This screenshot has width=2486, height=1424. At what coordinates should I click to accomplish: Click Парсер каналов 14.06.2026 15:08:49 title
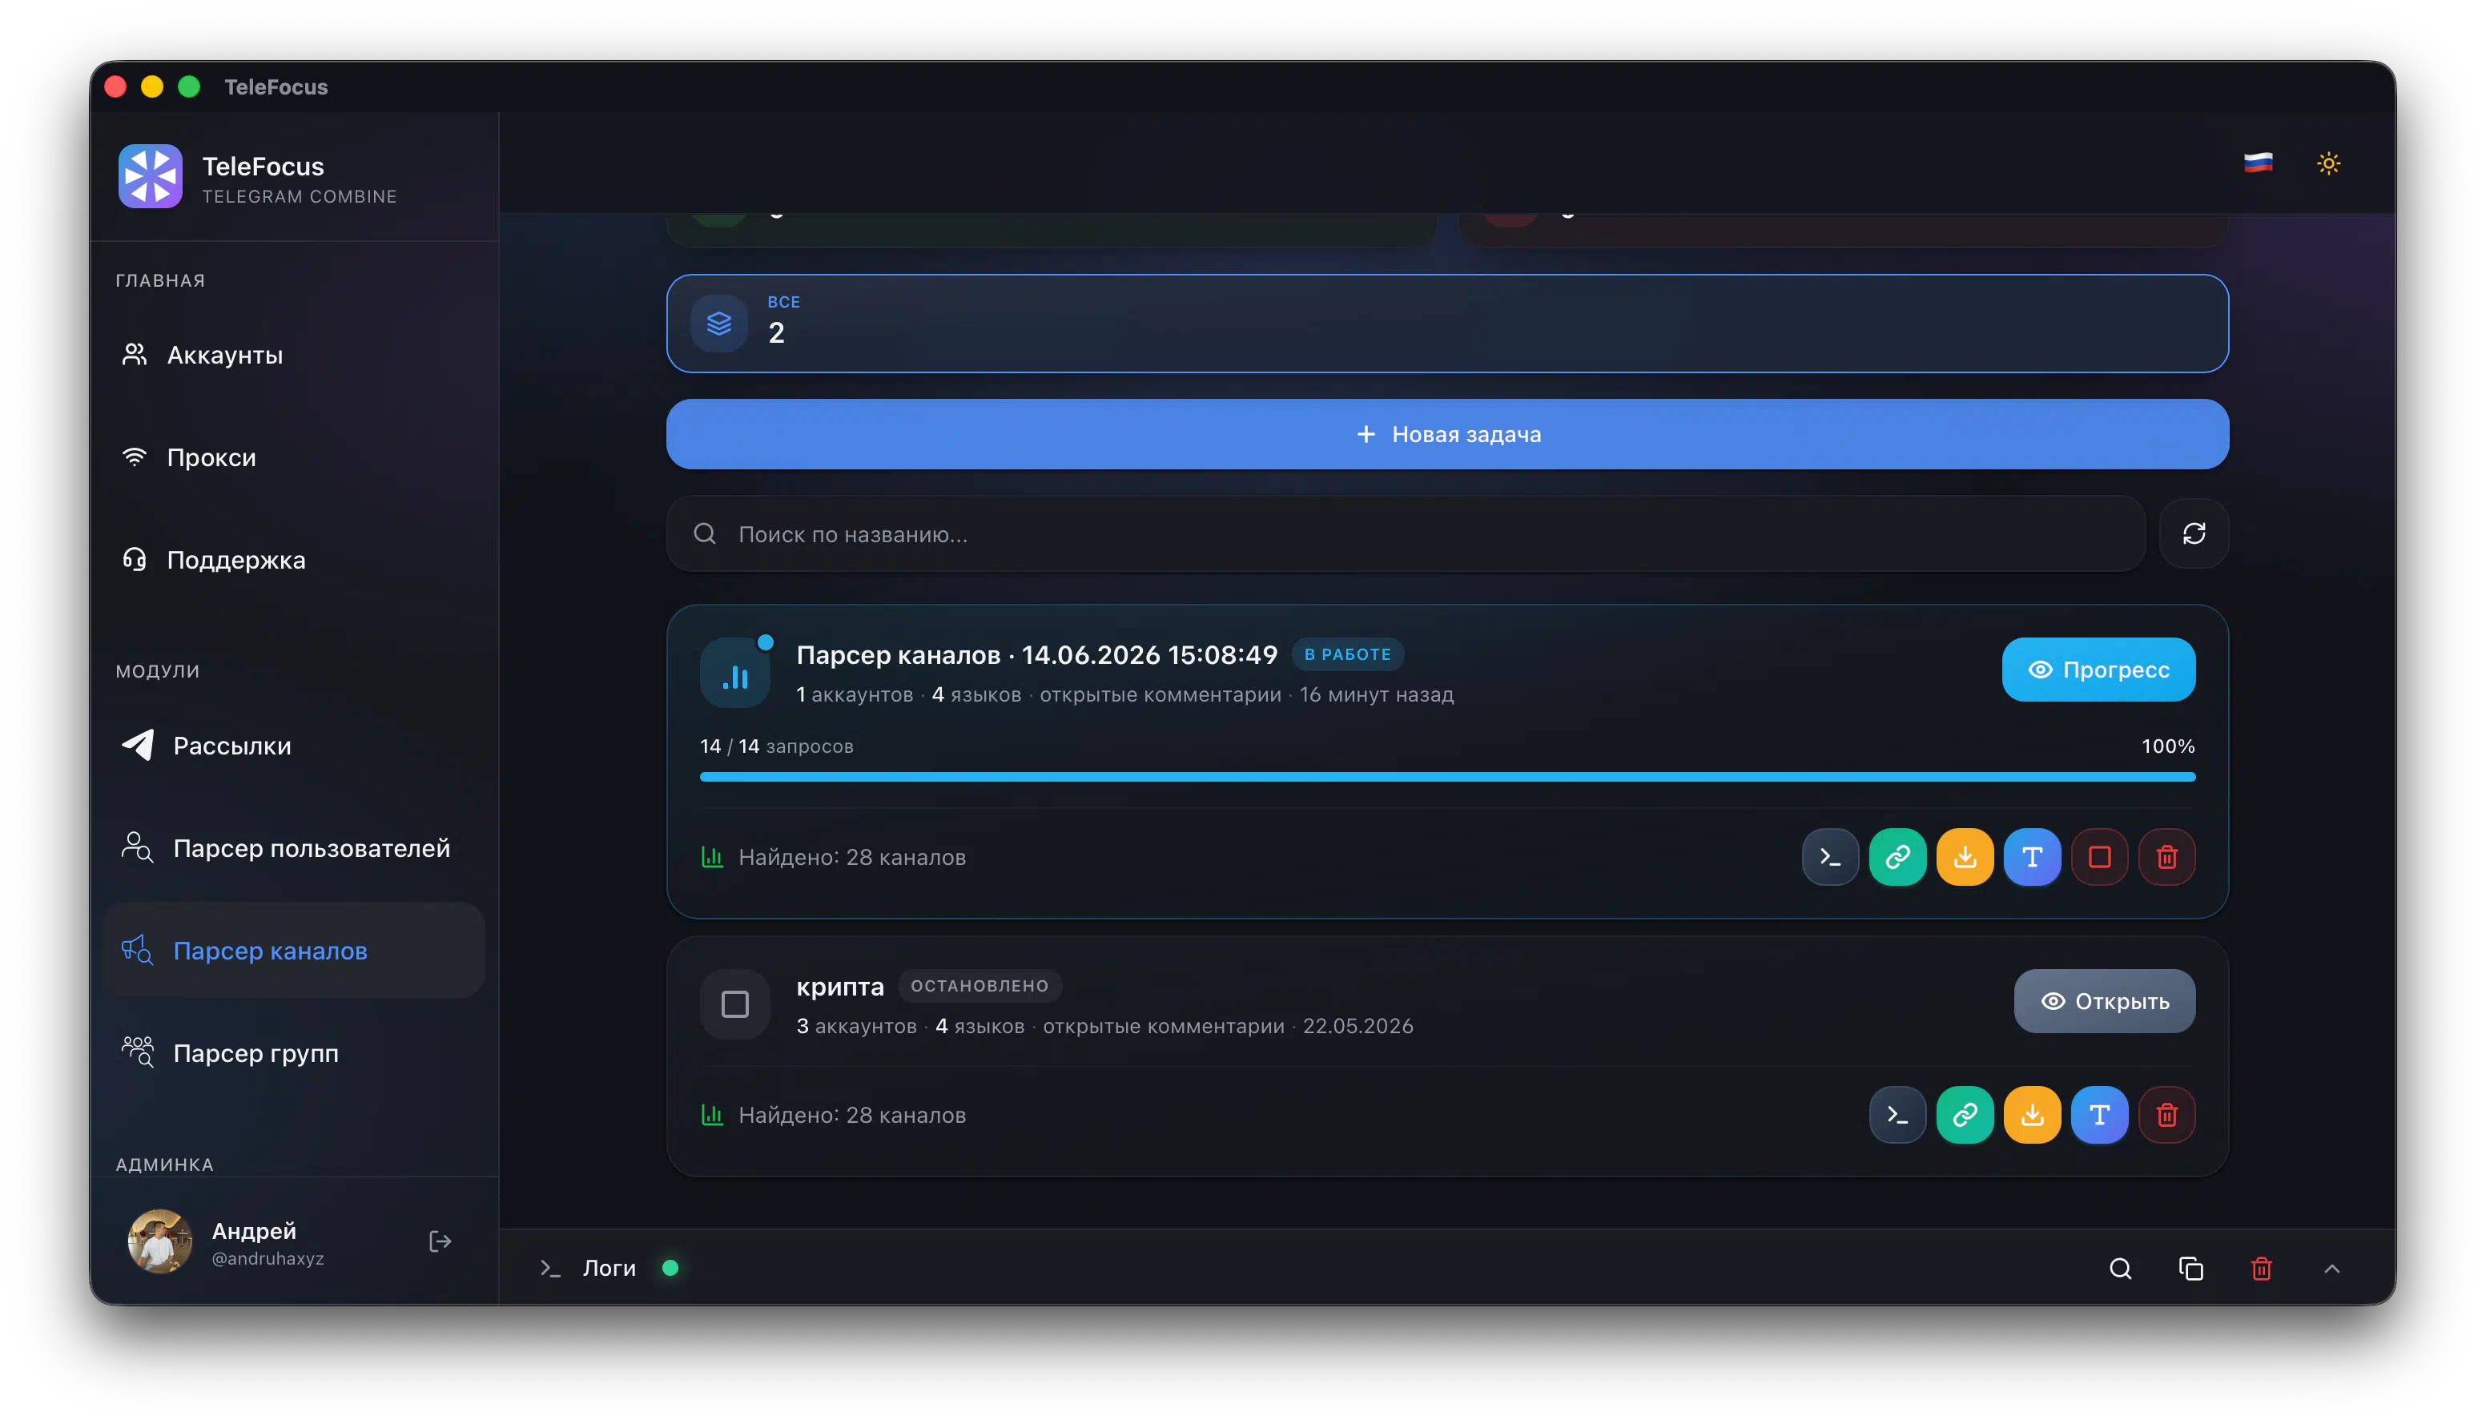[x=1036, y=654]
